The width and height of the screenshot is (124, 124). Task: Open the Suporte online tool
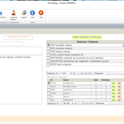(x=14, y=15)
